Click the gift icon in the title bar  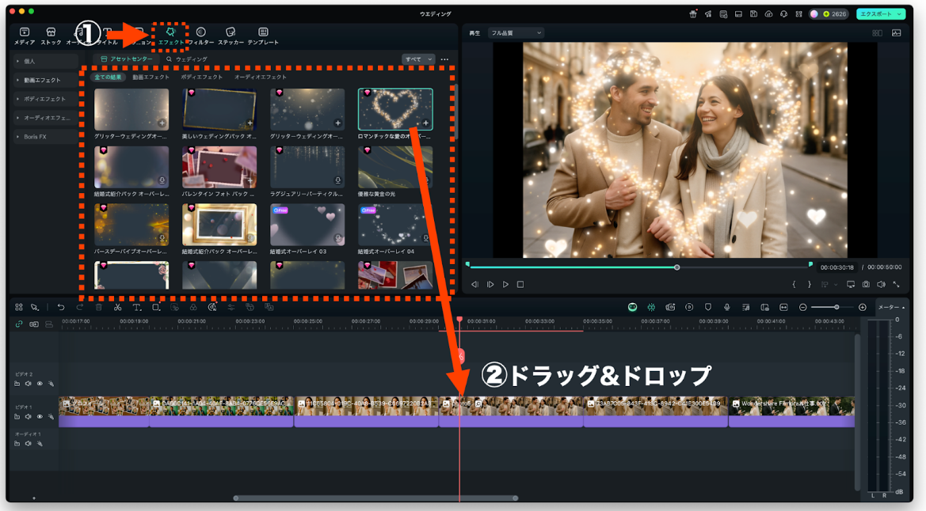[x=693, y=13]
